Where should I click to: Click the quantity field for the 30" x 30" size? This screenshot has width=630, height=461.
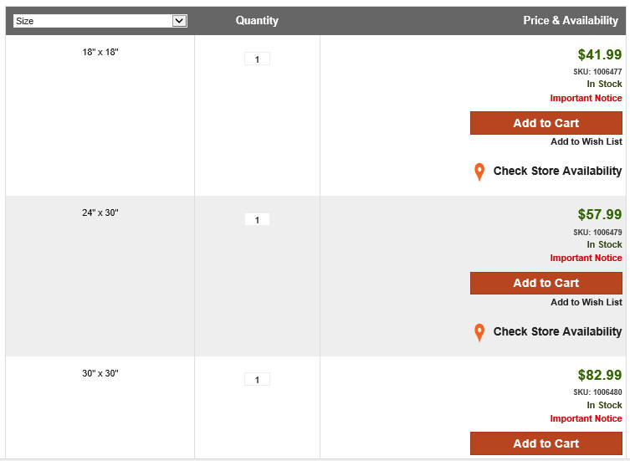[257, 379]
